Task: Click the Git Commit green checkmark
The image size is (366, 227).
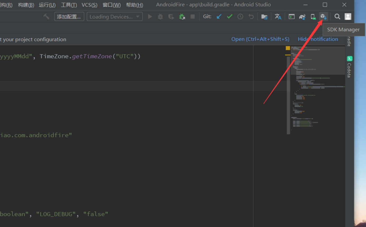Action: pyautogui.click(x=230, y=17)
